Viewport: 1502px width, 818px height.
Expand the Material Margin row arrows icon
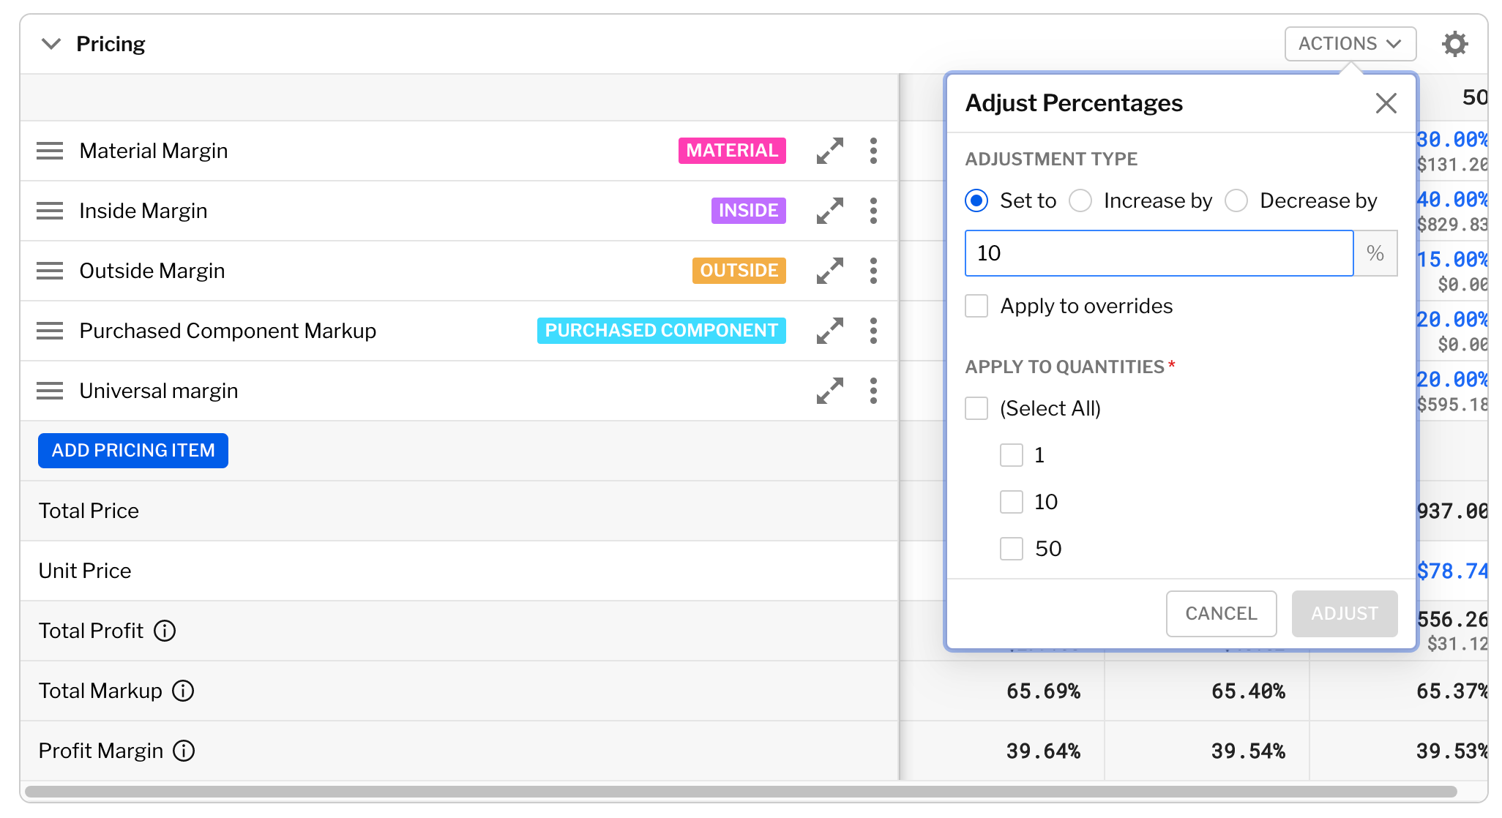[829, 151]
